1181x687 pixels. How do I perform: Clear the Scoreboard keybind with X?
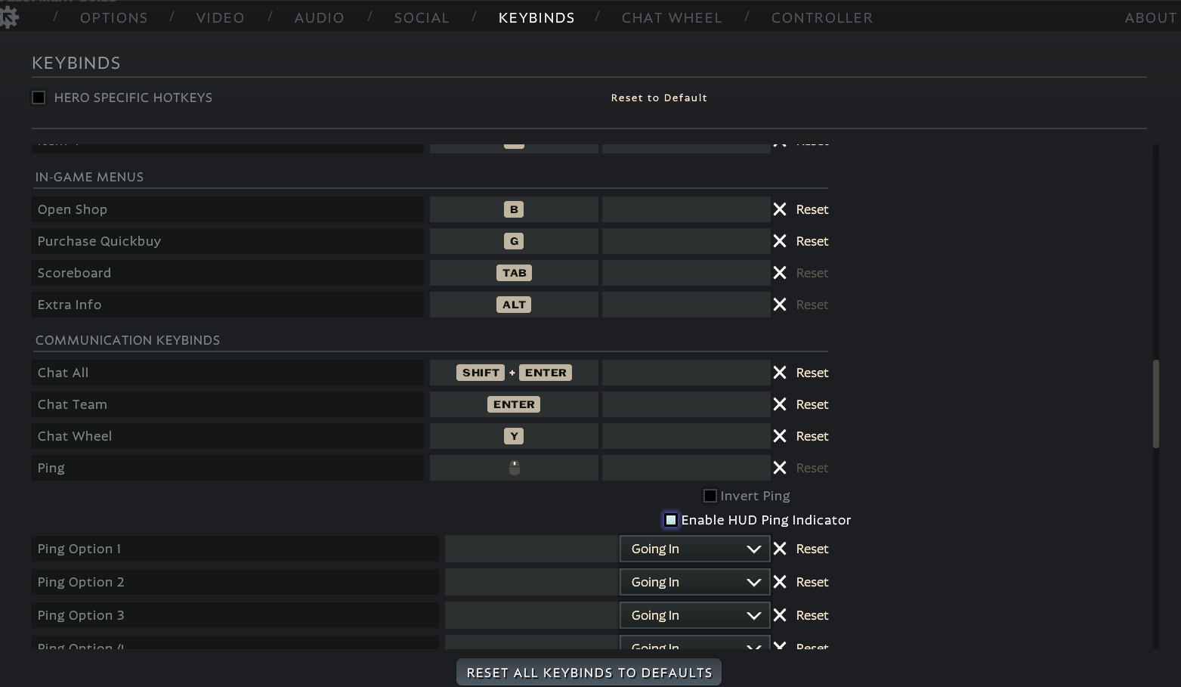(x=780, y=273)
